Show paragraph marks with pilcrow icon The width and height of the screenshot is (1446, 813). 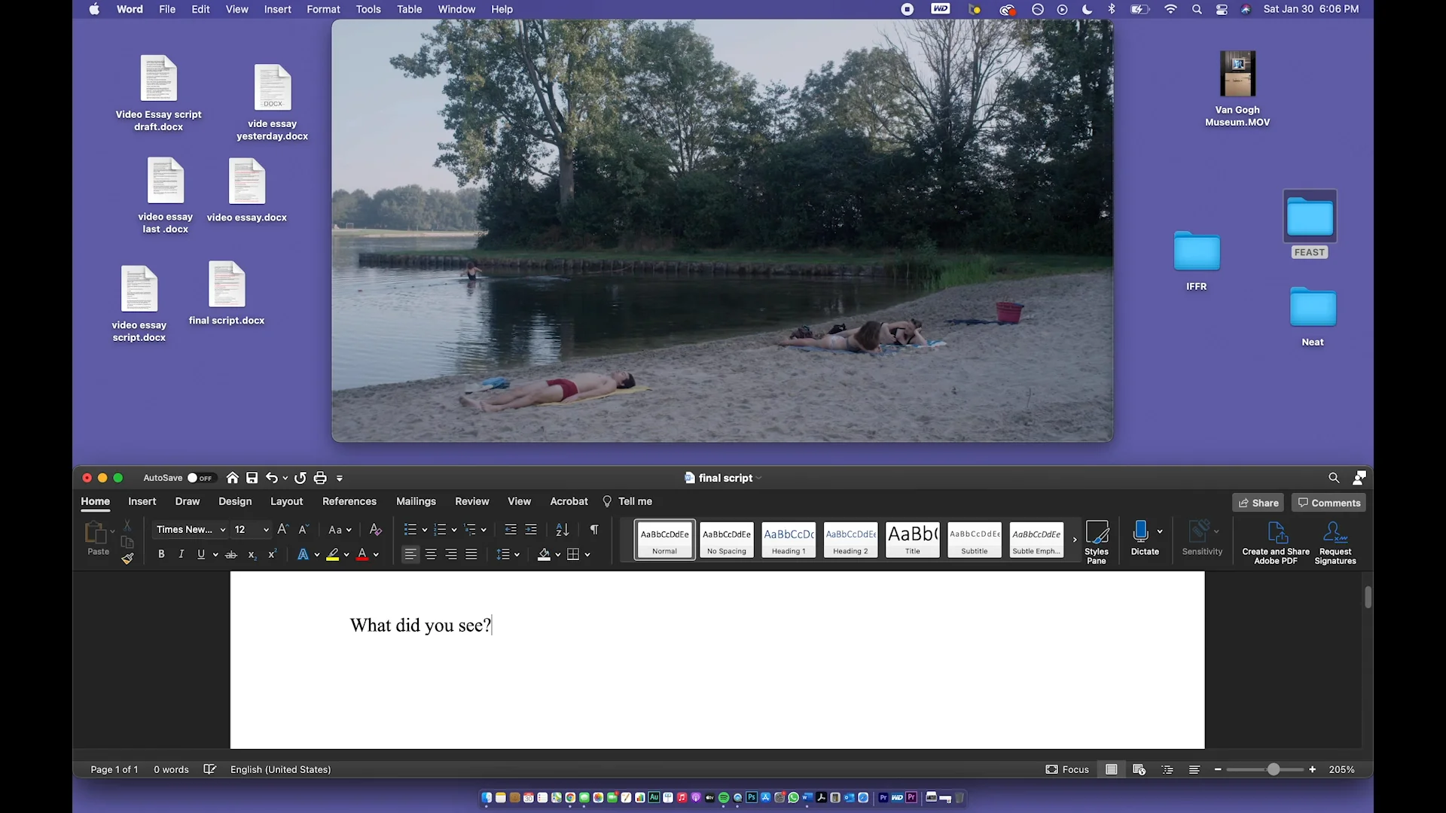click(594, 530)
